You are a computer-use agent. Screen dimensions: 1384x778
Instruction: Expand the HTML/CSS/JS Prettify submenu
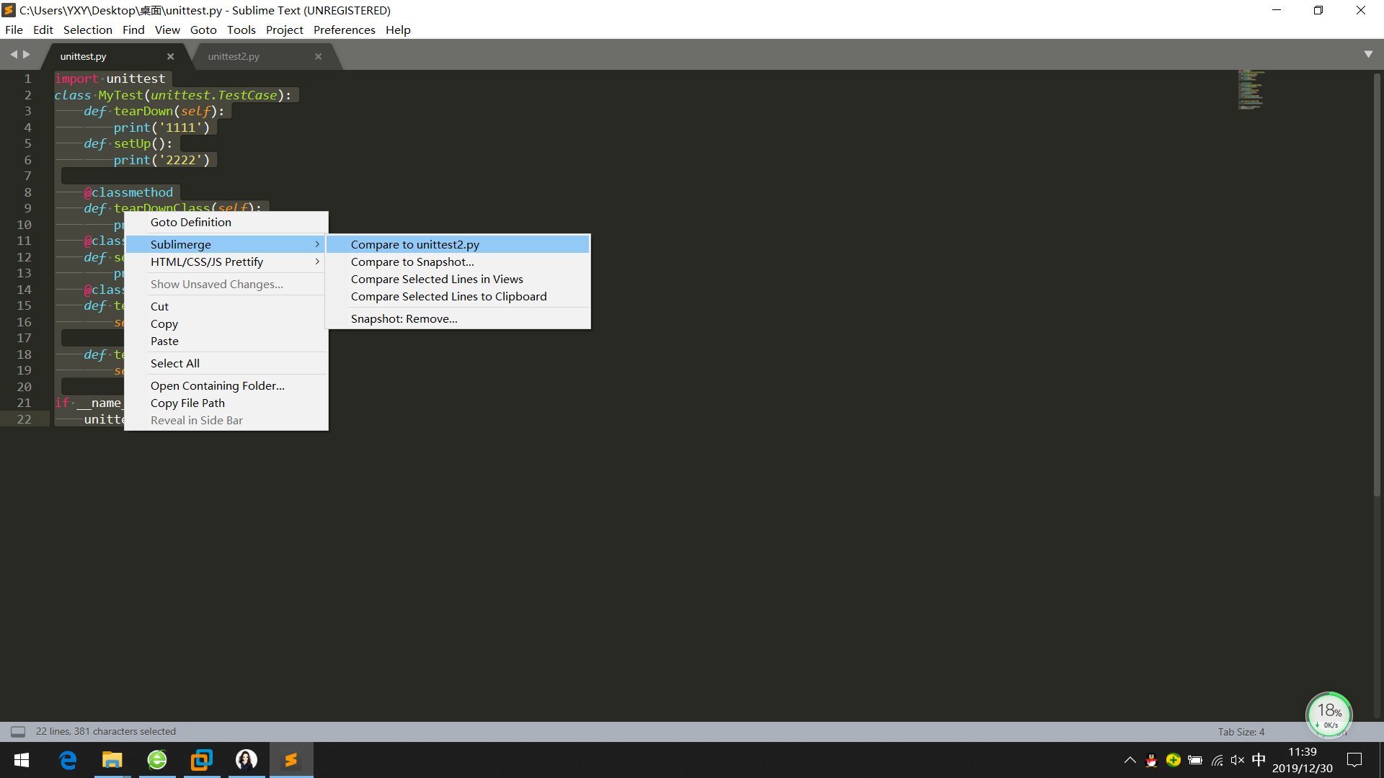tap(316, 261)
